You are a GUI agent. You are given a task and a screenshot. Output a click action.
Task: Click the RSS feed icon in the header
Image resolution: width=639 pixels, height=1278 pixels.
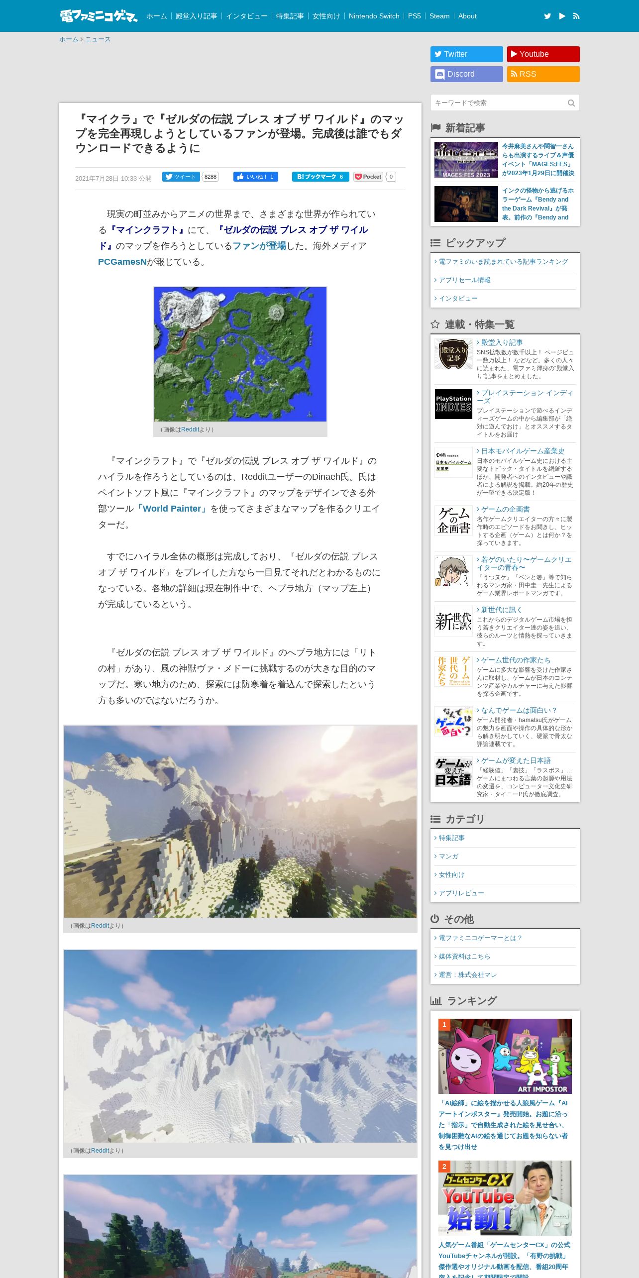576,16
